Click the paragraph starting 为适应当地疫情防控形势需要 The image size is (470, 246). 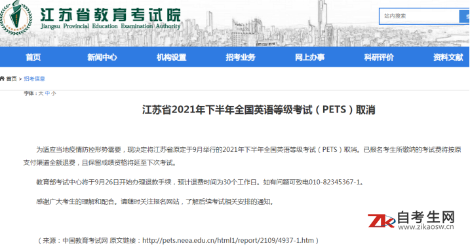pos(242,156)
